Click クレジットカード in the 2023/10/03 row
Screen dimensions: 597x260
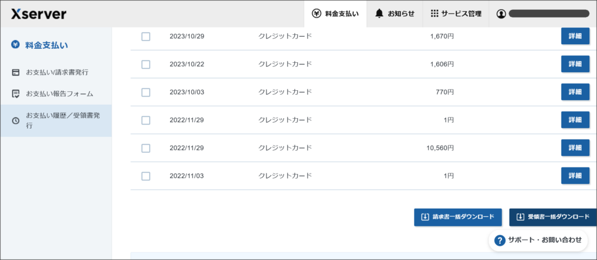tap(285, 92)
